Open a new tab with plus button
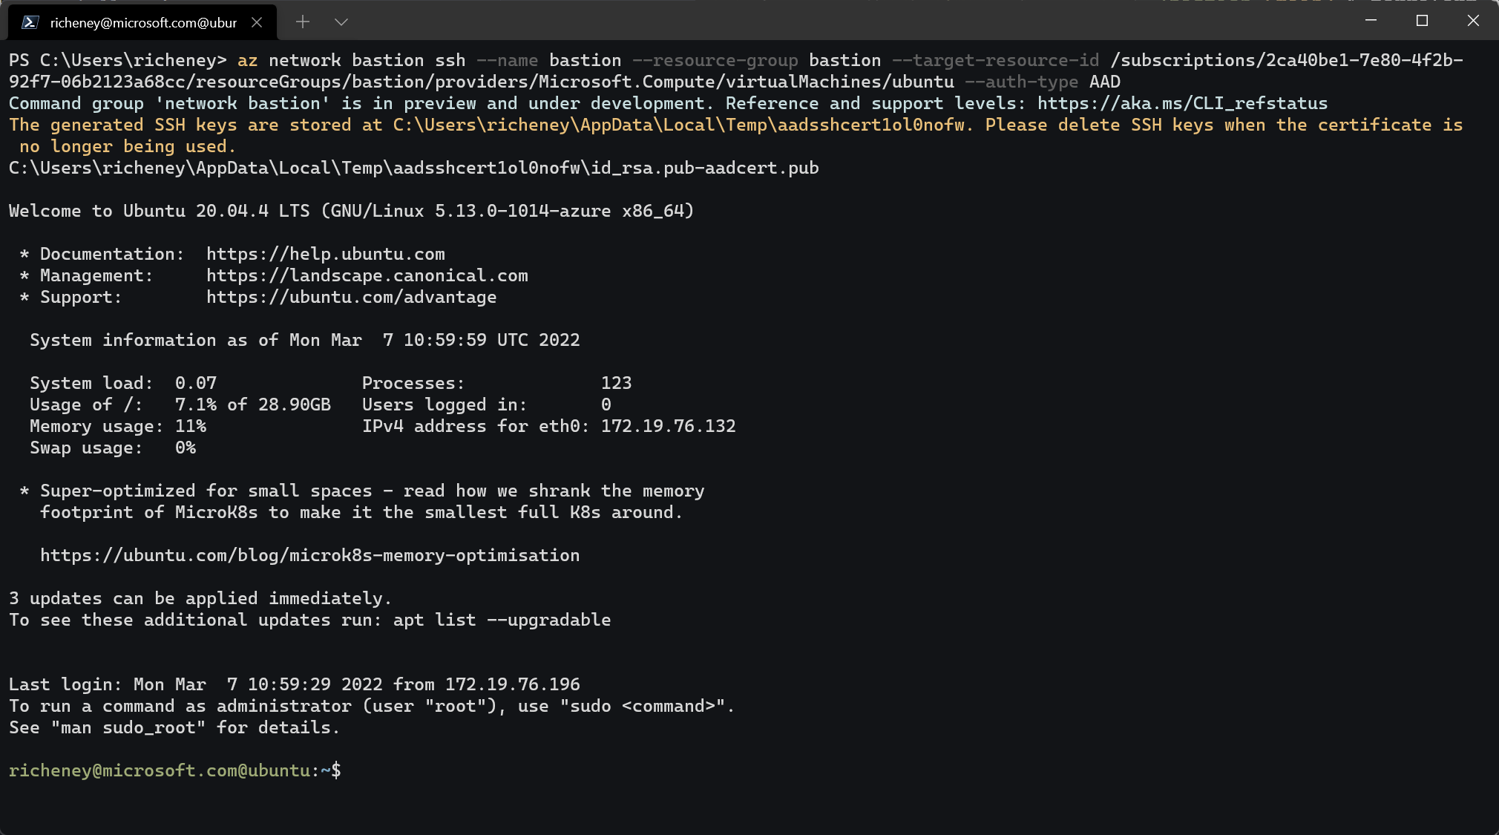This screenshot has height=835, width=1499. [302, 22]
